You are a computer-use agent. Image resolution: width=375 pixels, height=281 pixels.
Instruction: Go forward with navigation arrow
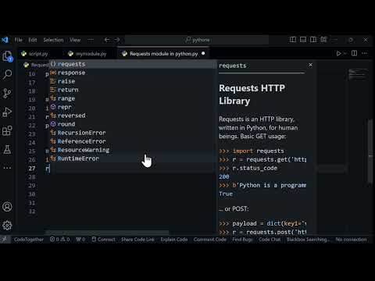tap(117, 40)
